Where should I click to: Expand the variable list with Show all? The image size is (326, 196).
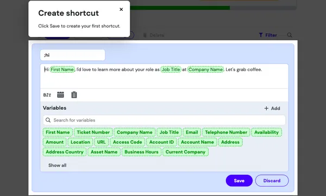58,165
